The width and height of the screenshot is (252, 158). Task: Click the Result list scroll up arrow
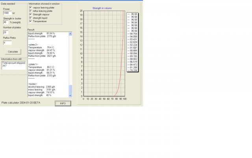pos(71,34)
